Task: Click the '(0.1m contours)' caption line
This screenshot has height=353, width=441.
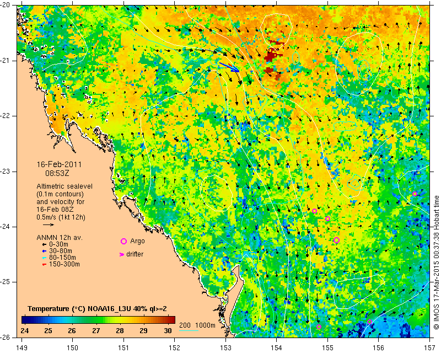Action: 60,194
